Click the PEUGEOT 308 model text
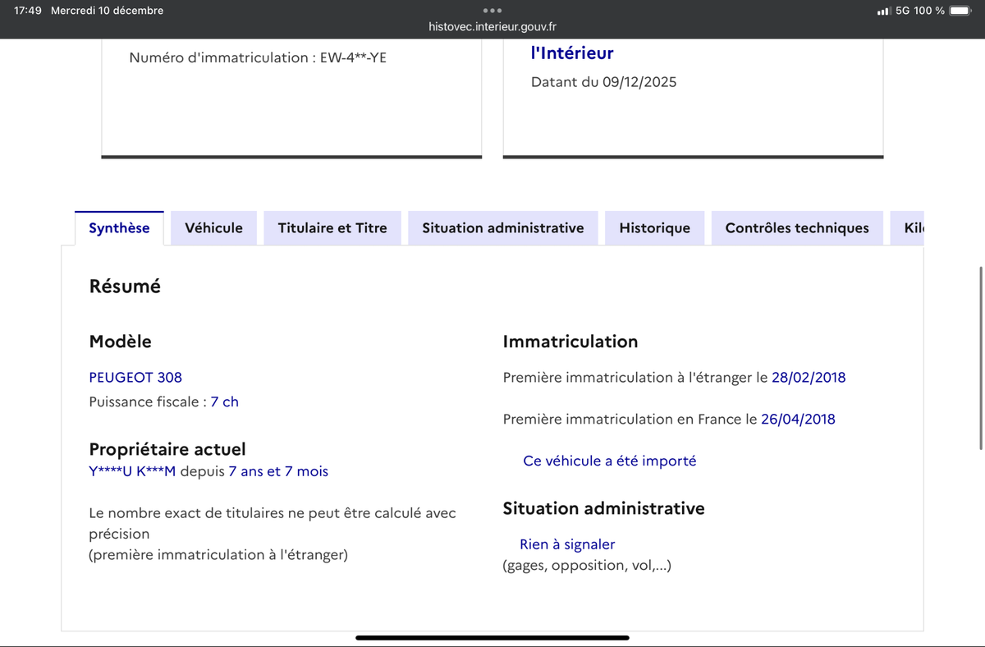The height and width of the screenshot is (647, 985). (x=135, y=378)
